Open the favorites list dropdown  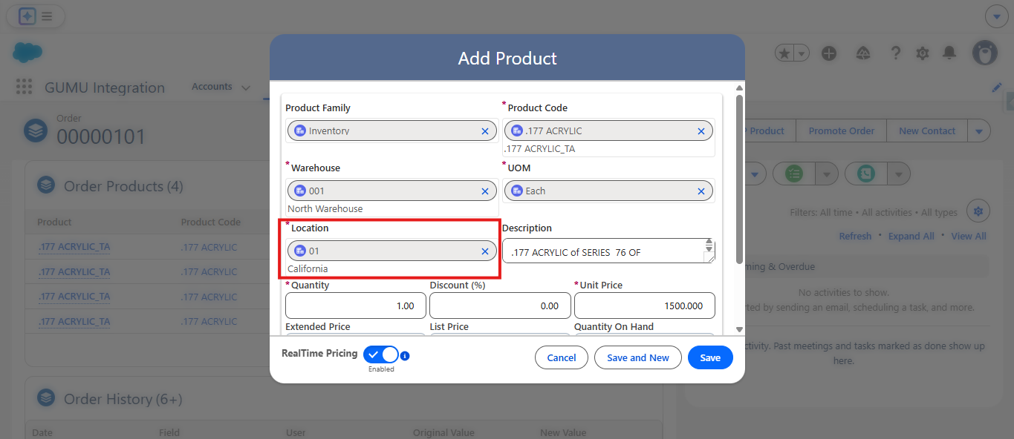(802, 53)
